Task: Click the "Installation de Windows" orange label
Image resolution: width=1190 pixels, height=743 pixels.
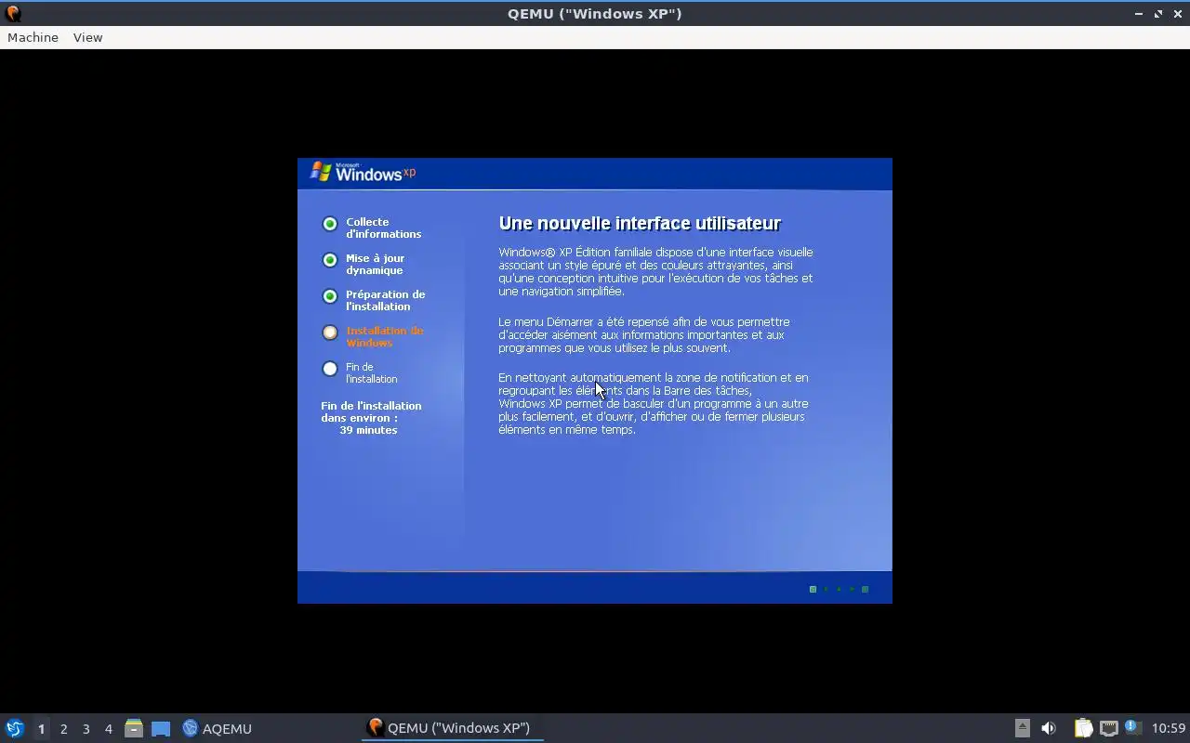Action: point(384,336)
